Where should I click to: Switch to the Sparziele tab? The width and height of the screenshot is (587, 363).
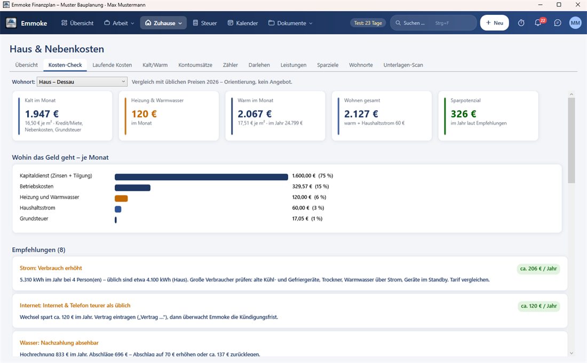[328, 64]
